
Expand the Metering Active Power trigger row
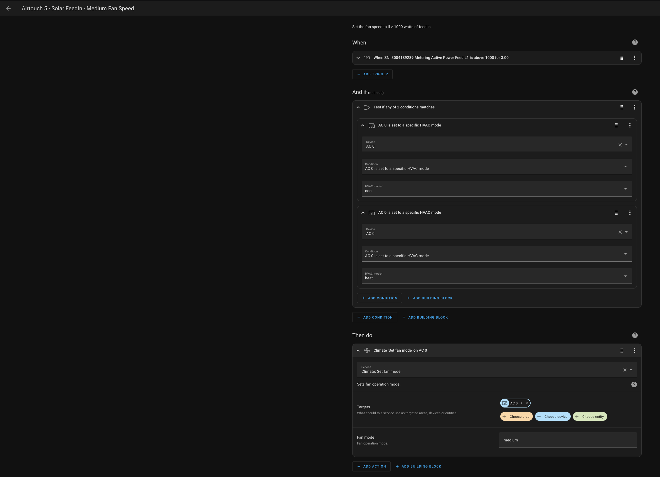(x=358, y=58)
